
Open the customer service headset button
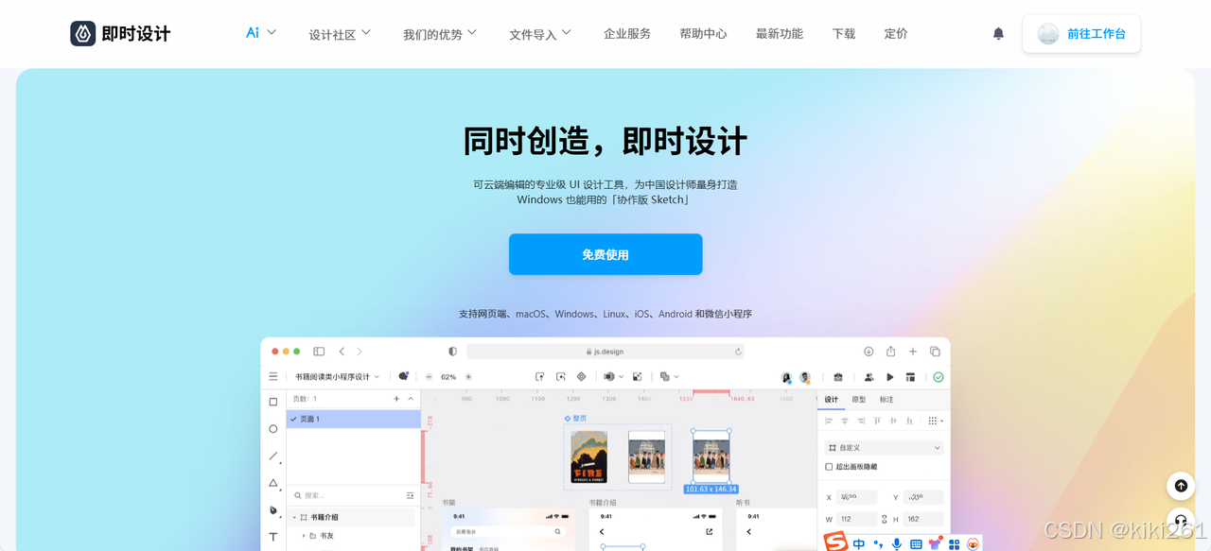point(1181,521)
